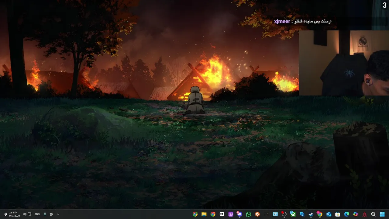
Task: Toggle the microphone tray icon
Action: click(45, 214)
